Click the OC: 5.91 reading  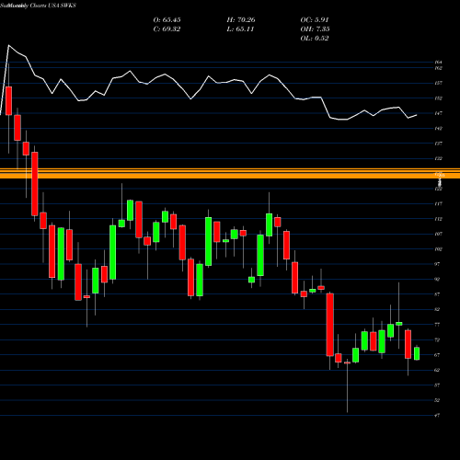coord(315,20)
